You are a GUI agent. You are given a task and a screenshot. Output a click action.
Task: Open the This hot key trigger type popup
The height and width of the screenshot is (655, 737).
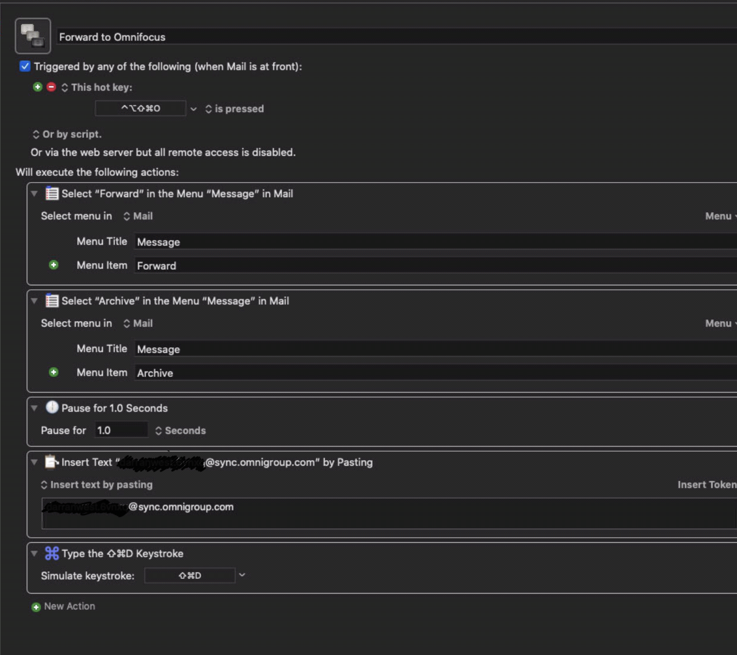(x=97, y=88)
